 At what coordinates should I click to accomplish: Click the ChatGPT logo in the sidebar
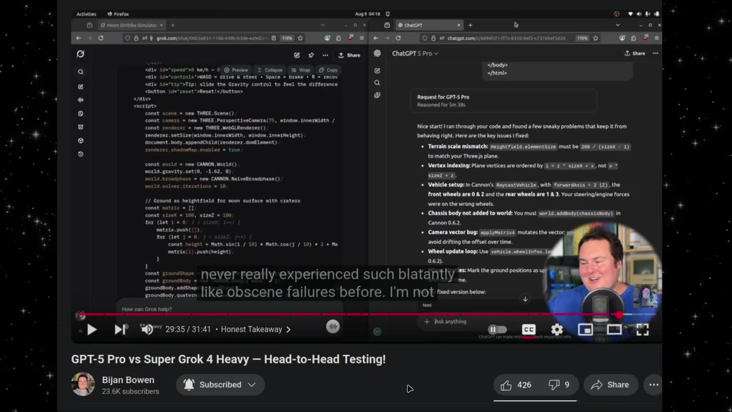click(377, 53)
